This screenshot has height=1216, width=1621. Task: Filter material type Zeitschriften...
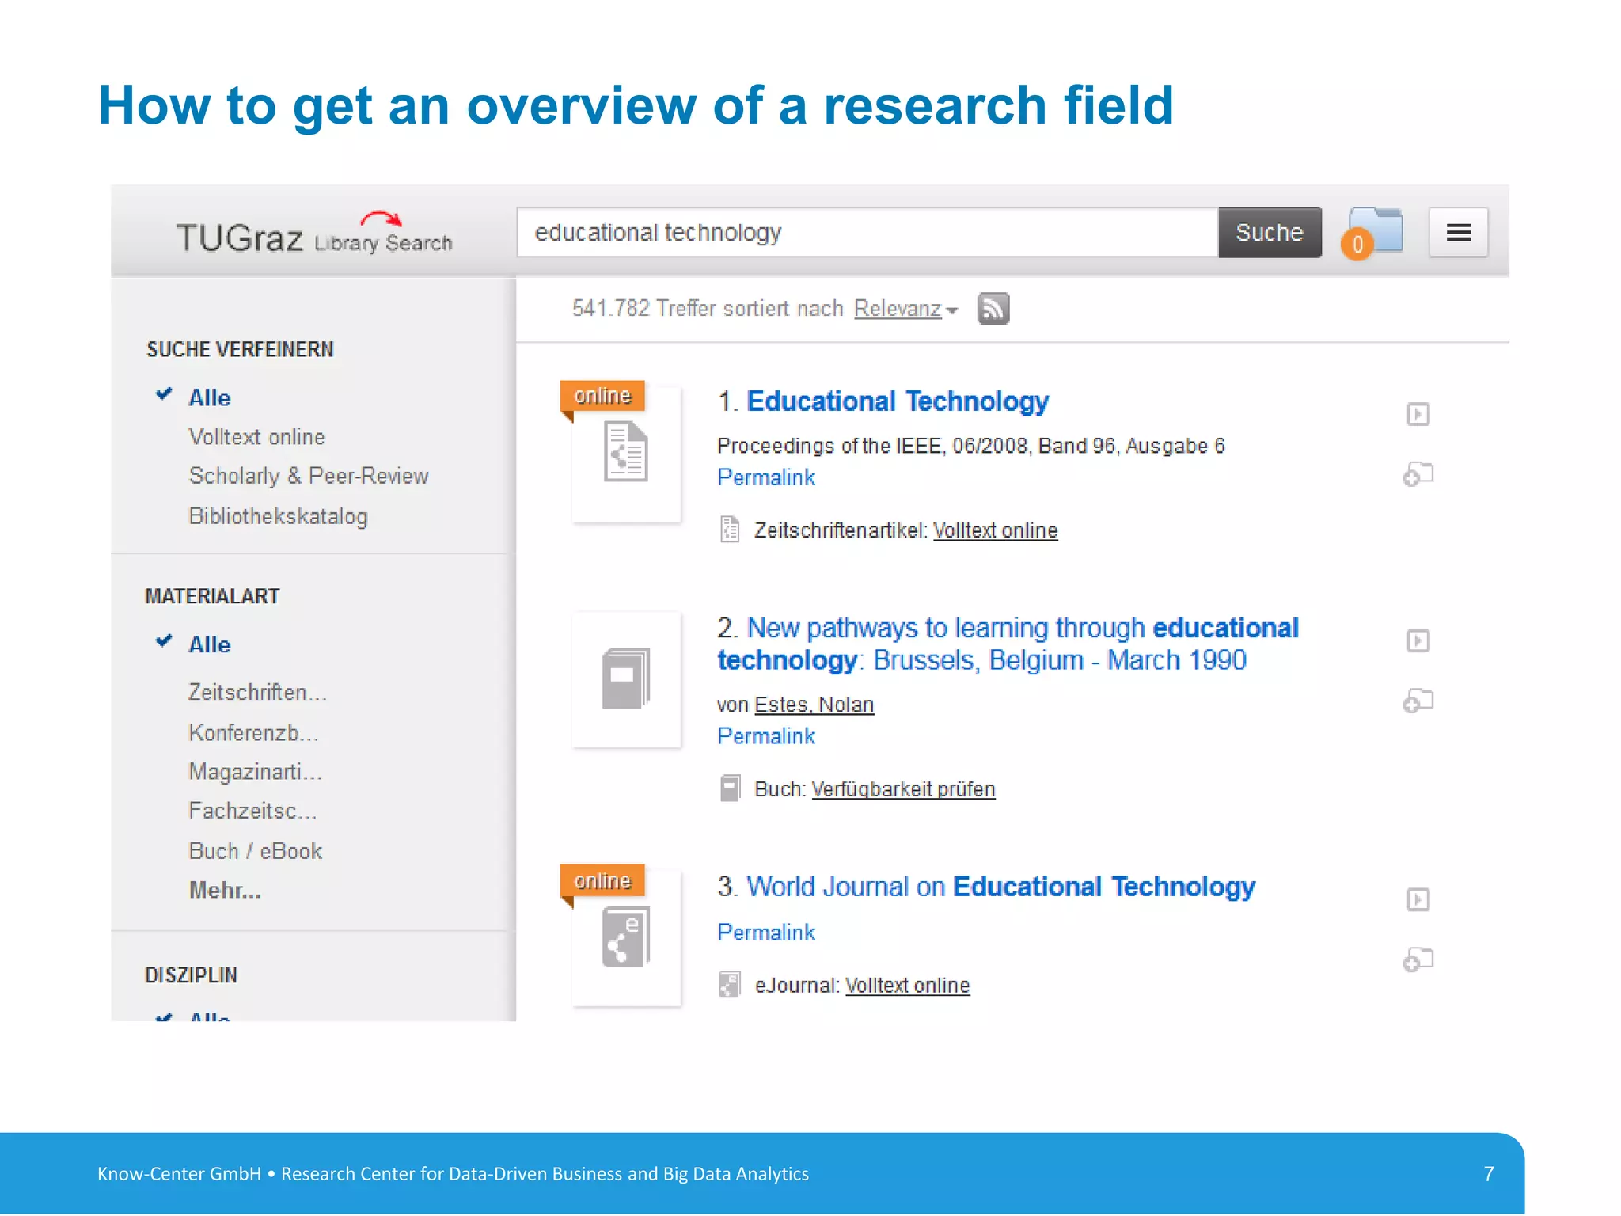pos(257,692)
